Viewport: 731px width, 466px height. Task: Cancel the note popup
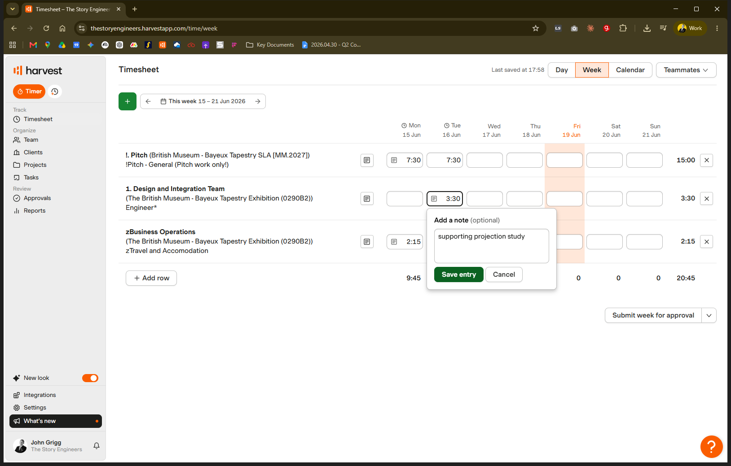click(x=504, y=274)
